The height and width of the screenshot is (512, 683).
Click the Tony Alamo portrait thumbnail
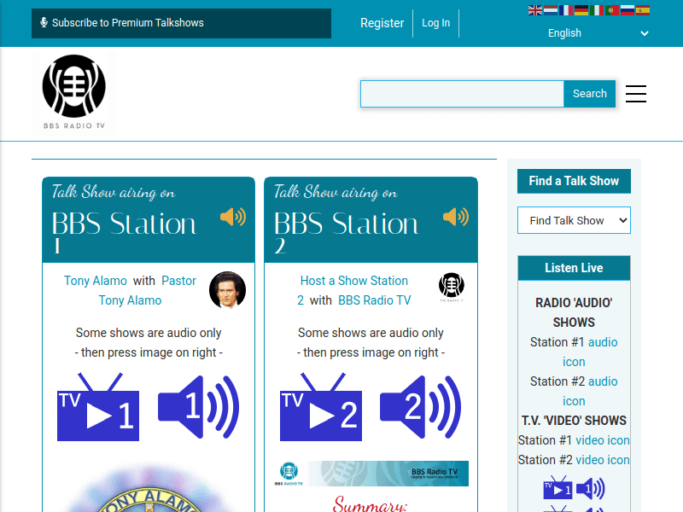click(x=227, y=290)
